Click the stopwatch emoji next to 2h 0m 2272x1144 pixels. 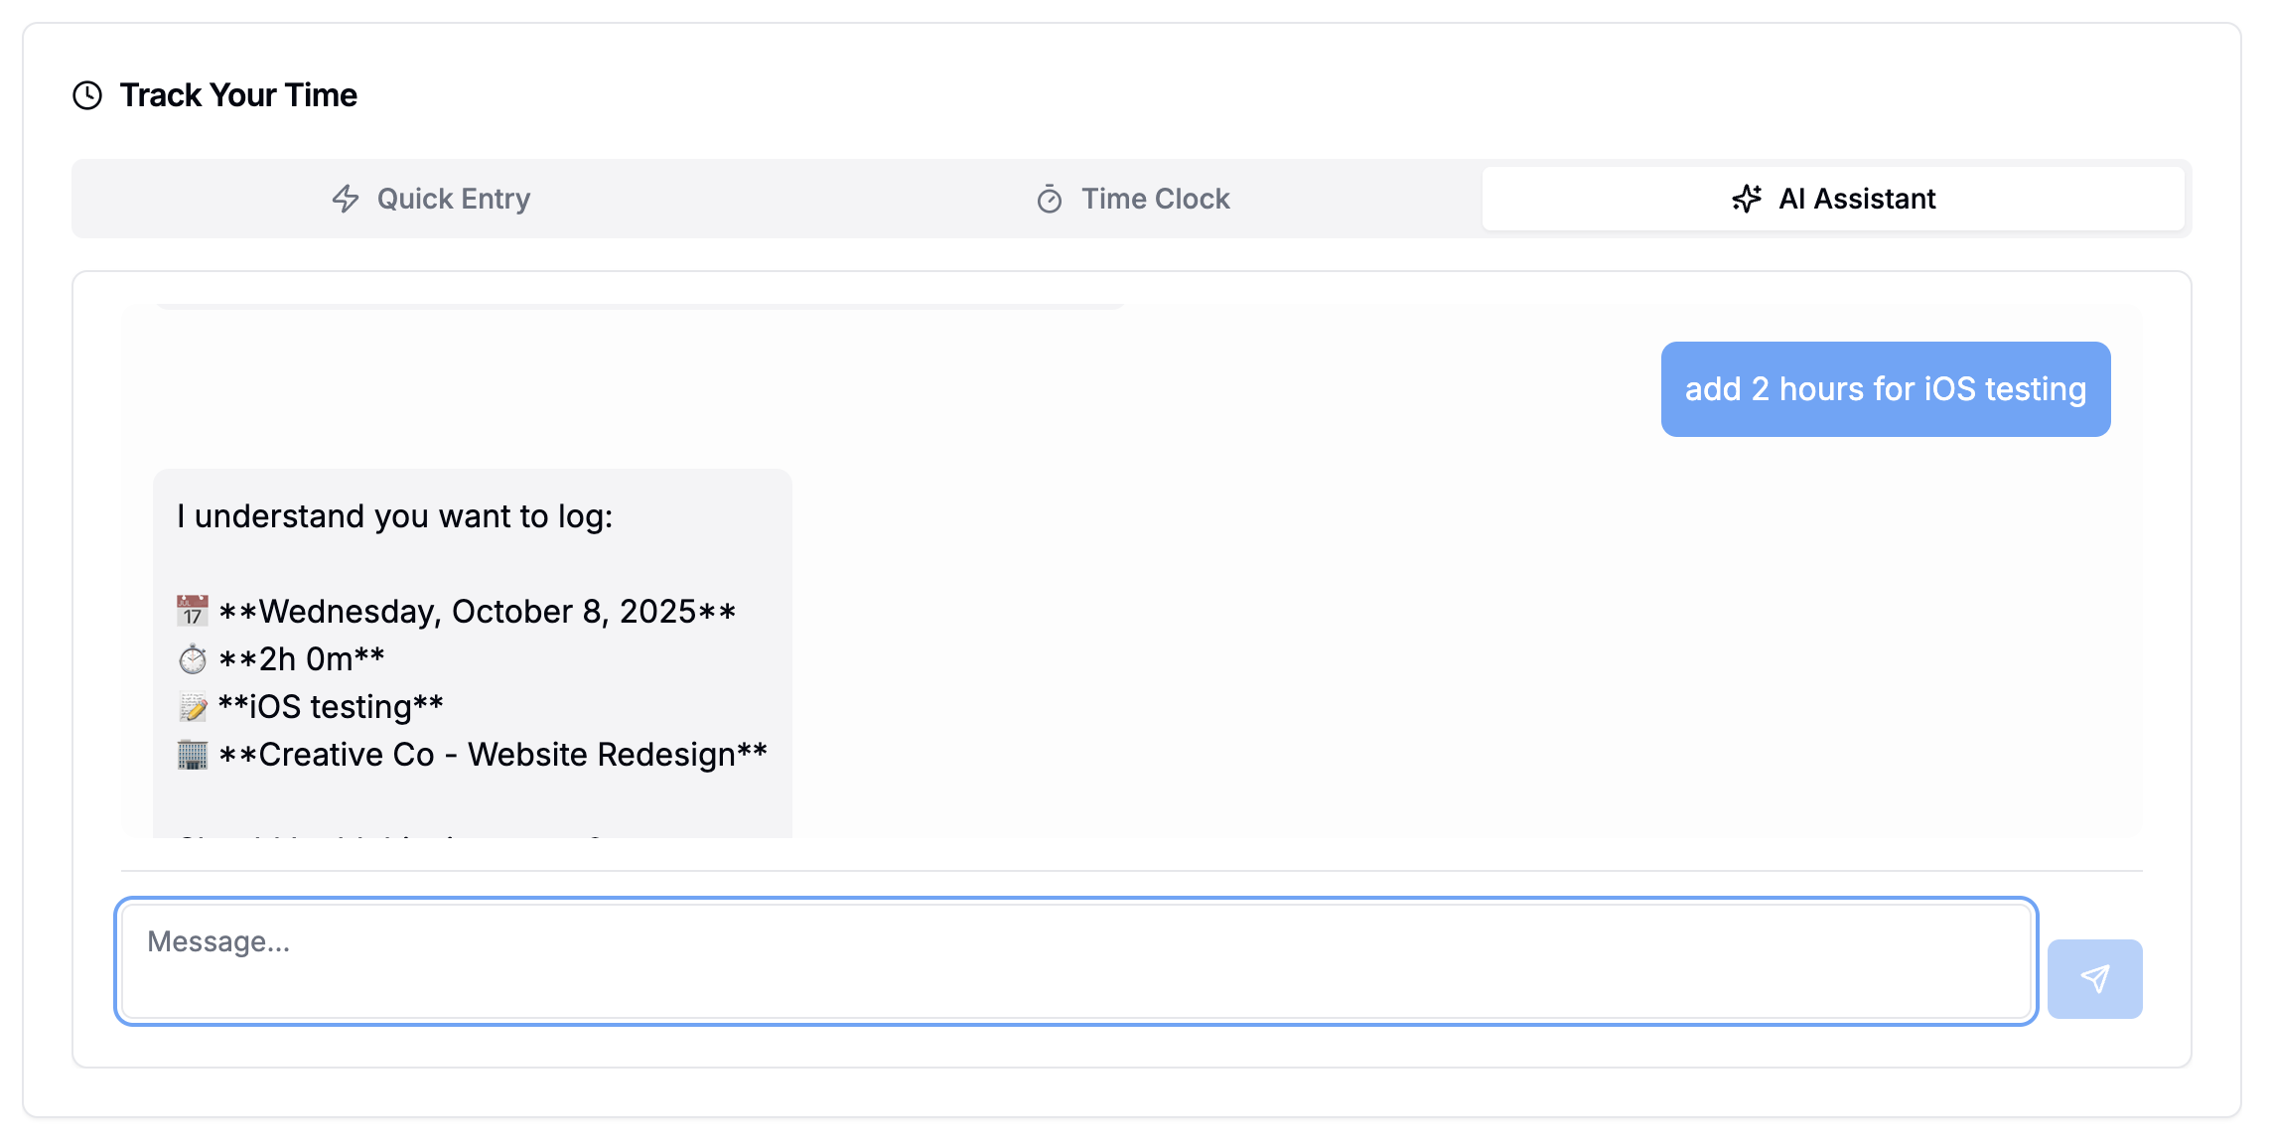191,657
